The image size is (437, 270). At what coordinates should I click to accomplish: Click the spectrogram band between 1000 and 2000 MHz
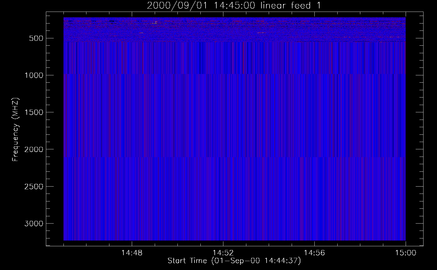pos(234,116)
